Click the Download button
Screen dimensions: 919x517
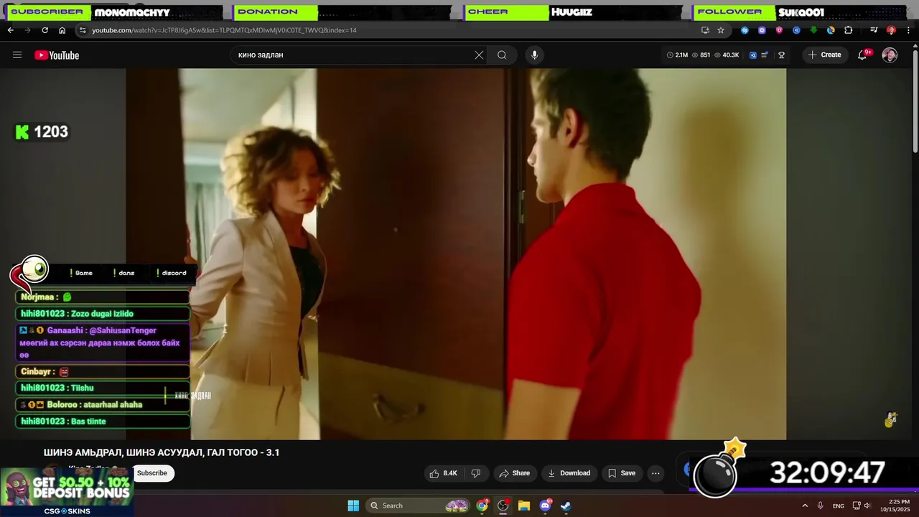[569, 473]
